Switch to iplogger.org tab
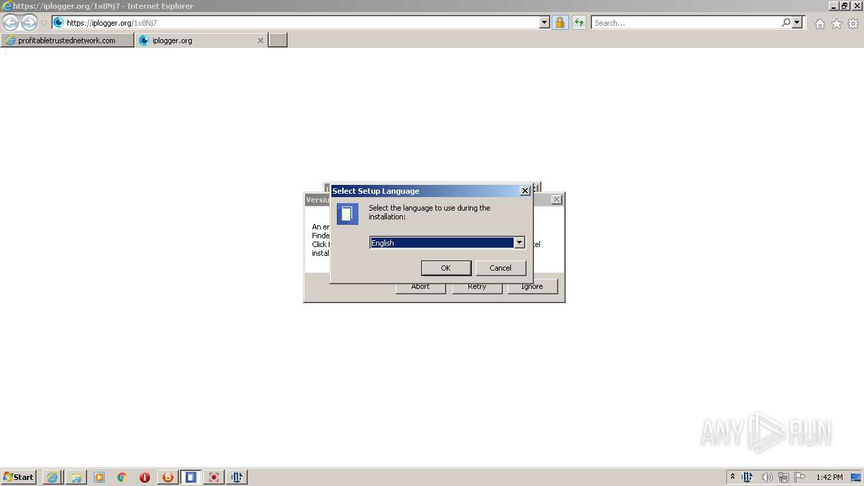Image resolution: width=864 pixels, height=486 pixels. (x=201, y=40)
